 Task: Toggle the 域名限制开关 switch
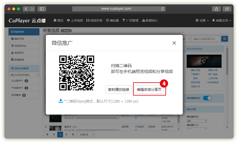(207, 98)
